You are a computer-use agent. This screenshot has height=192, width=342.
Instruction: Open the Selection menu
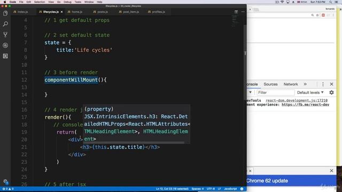pos(40,2)
